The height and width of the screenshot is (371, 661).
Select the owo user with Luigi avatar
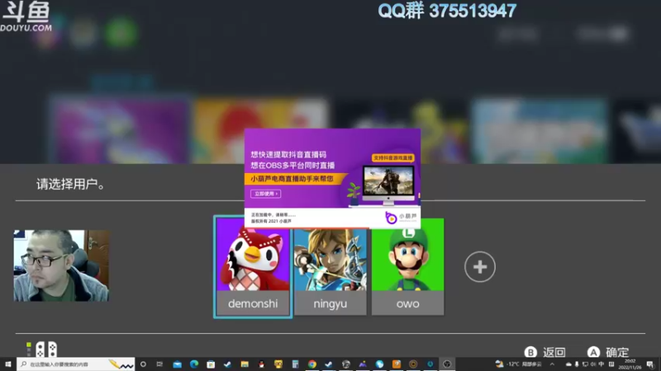click(407, 266)
